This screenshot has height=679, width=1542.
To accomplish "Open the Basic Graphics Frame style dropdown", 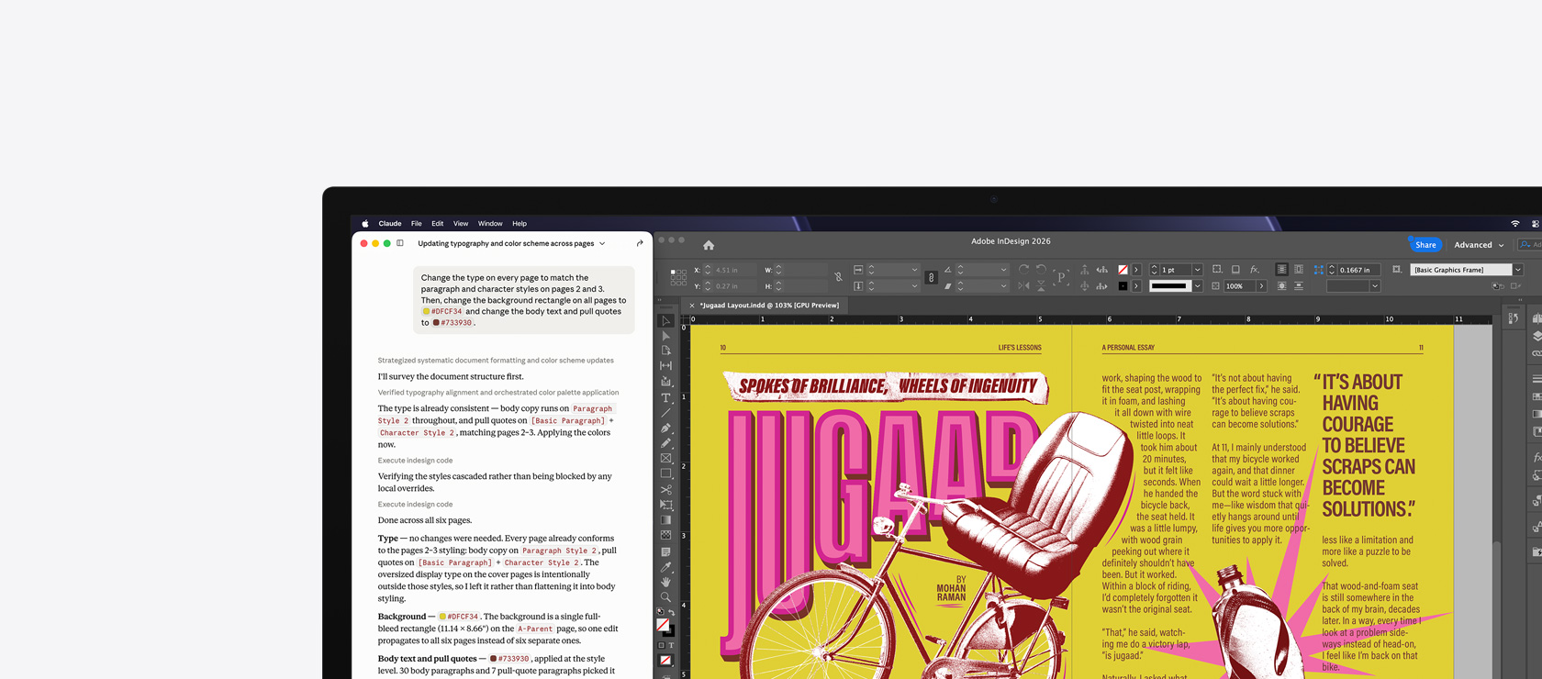I will click(1518, 270).
